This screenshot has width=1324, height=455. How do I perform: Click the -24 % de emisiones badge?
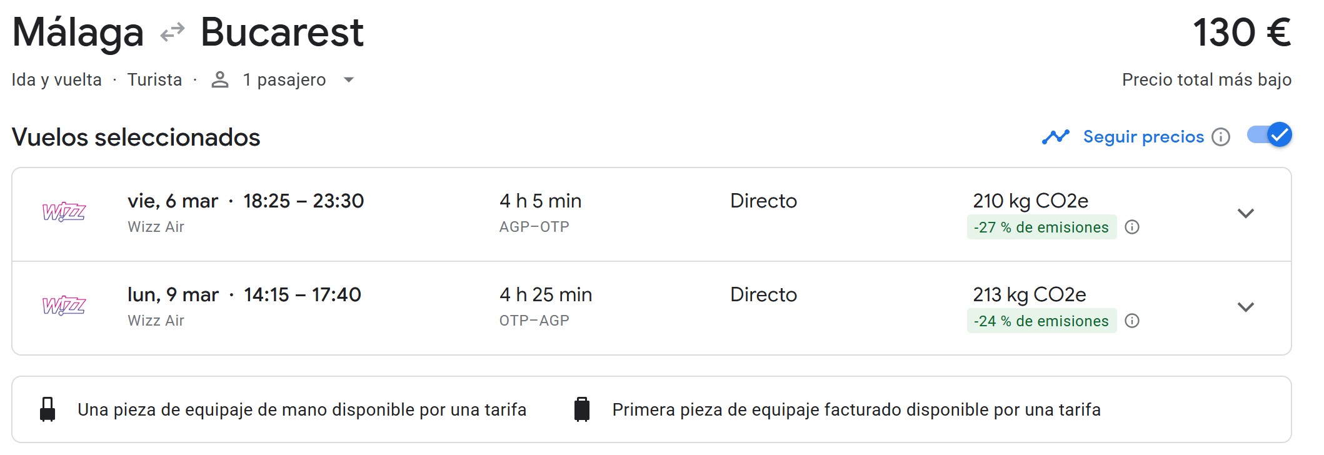click(1041, 321)
